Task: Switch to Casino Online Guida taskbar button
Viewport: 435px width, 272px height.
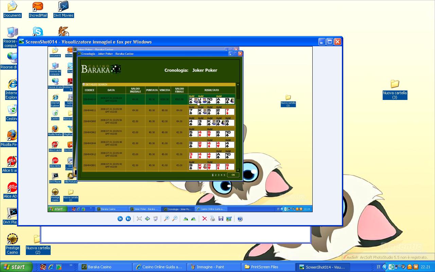Action: click(x=159, y=267)
